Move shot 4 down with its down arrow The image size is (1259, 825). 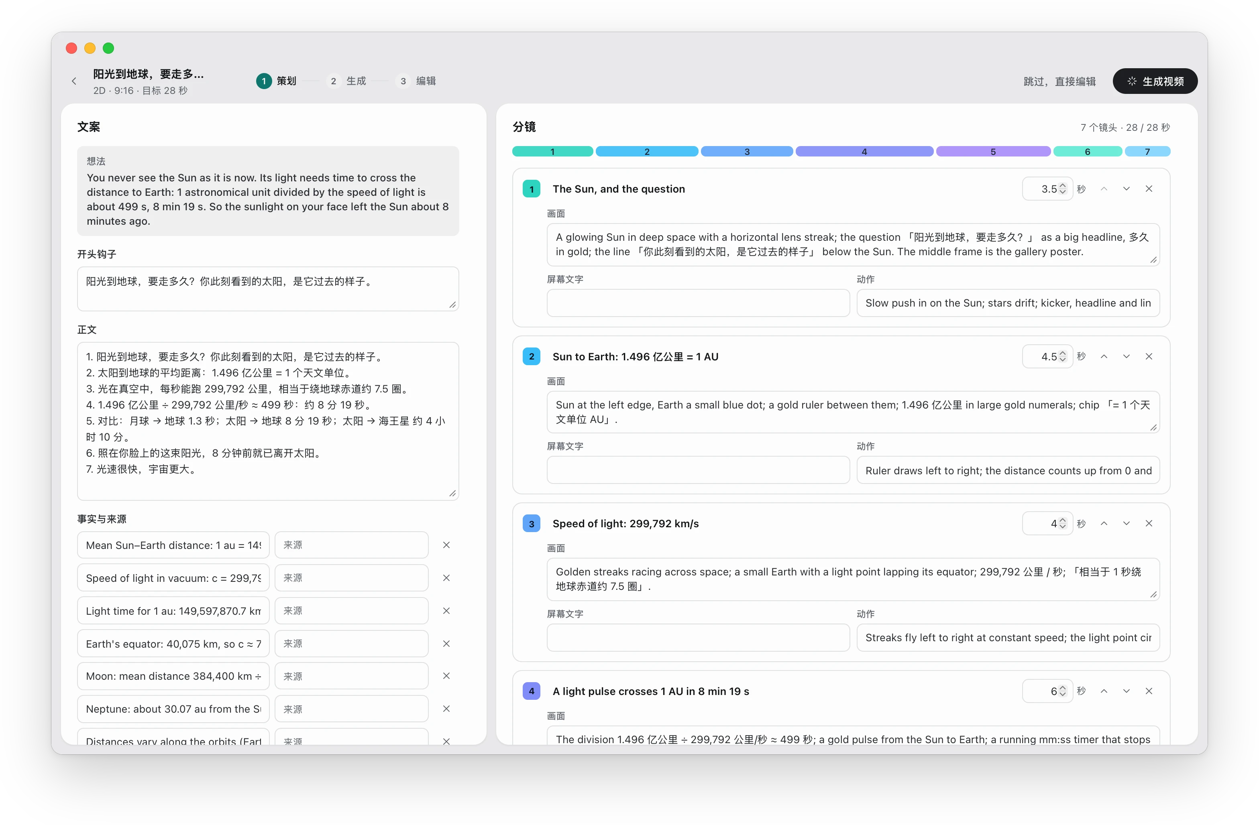[1126, 691]
